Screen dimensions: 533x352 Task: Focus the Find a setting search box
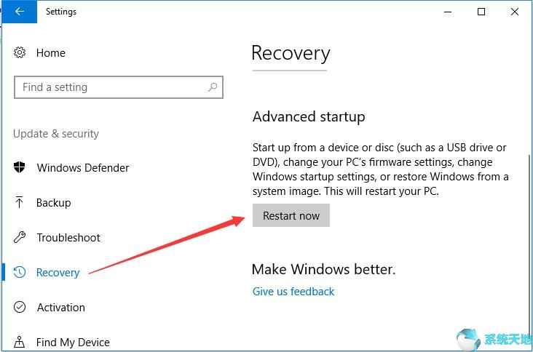(x=109, y=87)
